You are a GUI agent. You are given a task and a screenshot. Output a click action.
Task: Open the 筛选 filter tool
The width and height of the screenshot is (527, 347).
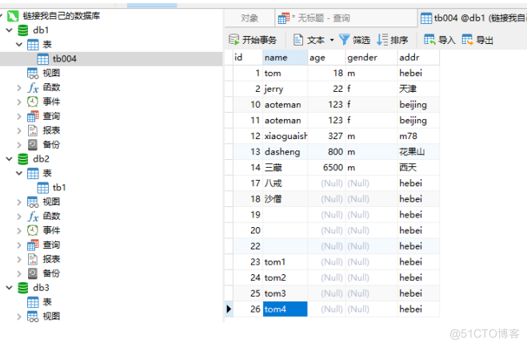(354, 40)
